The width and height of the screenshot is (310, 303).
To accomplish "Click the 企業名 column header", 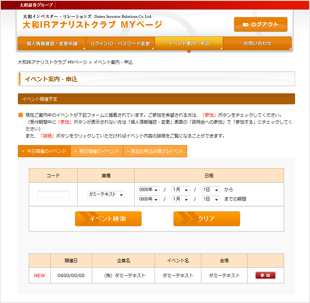I will tap(123, 261).
